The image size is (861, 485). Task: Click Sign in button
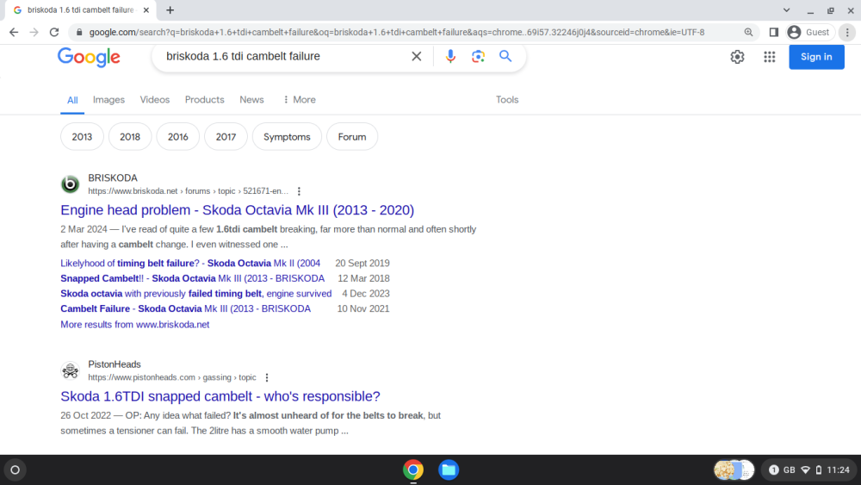816,57
